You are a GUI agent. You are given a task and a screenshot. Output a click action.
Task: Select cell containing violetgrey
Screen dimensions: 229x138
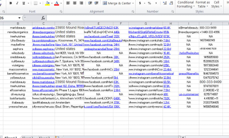(x=18, y=65)
